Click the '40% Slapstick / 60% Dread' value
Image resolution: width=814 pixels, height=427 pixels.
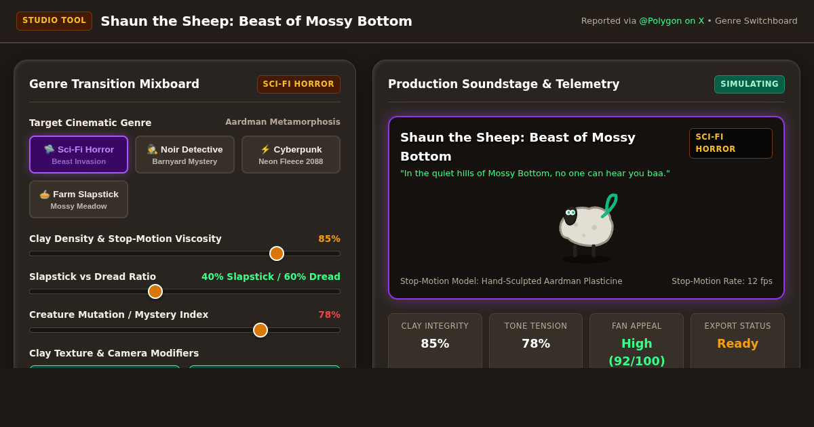[271, 277]
